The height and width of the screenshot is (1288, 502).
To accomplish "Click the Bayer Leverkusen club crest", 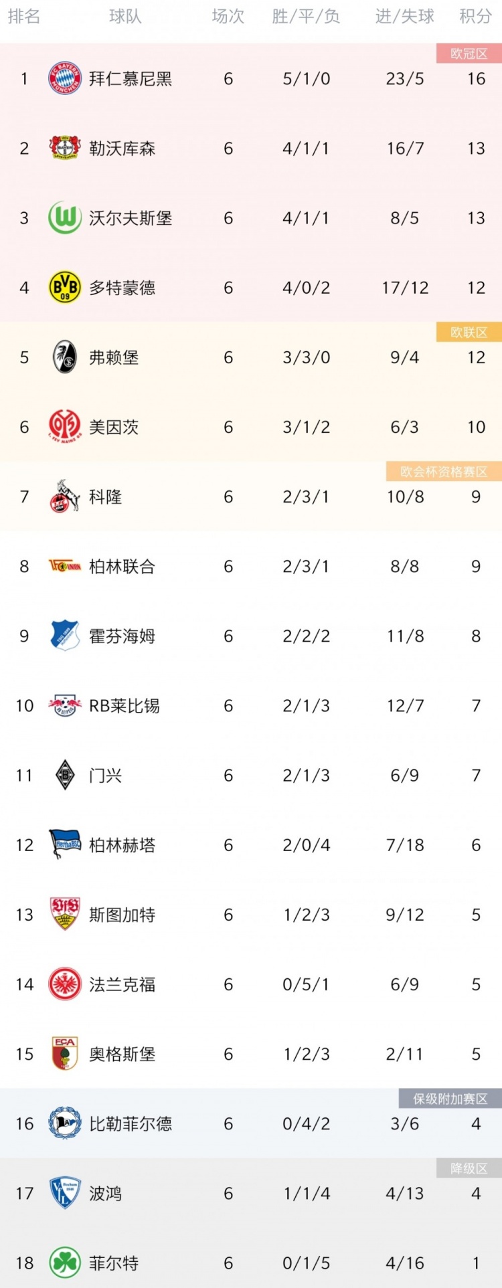I will pos(65,148).
